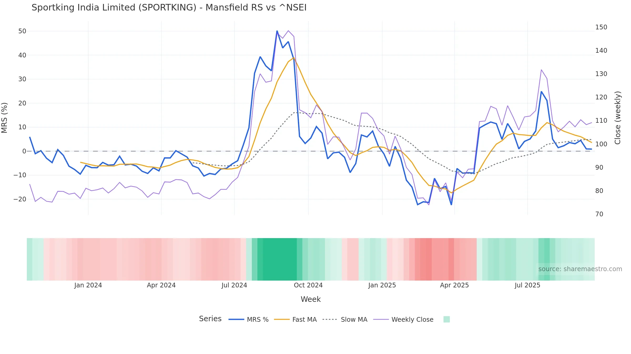Toggle the MRS % legend series
Viewport: 631px width, 354px height.
click(x=248, y=319)
